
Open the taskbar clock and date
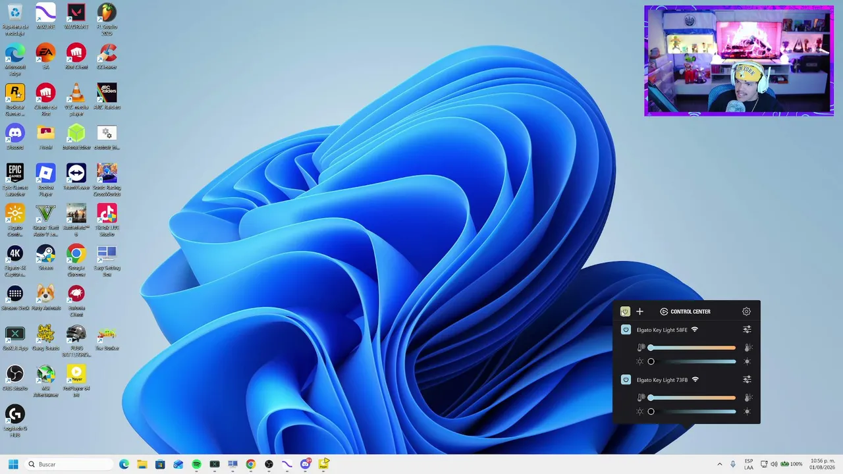[823, 464]
